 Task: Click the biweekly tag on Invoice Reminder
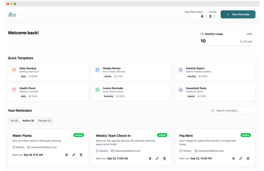[x=109, y=96]
